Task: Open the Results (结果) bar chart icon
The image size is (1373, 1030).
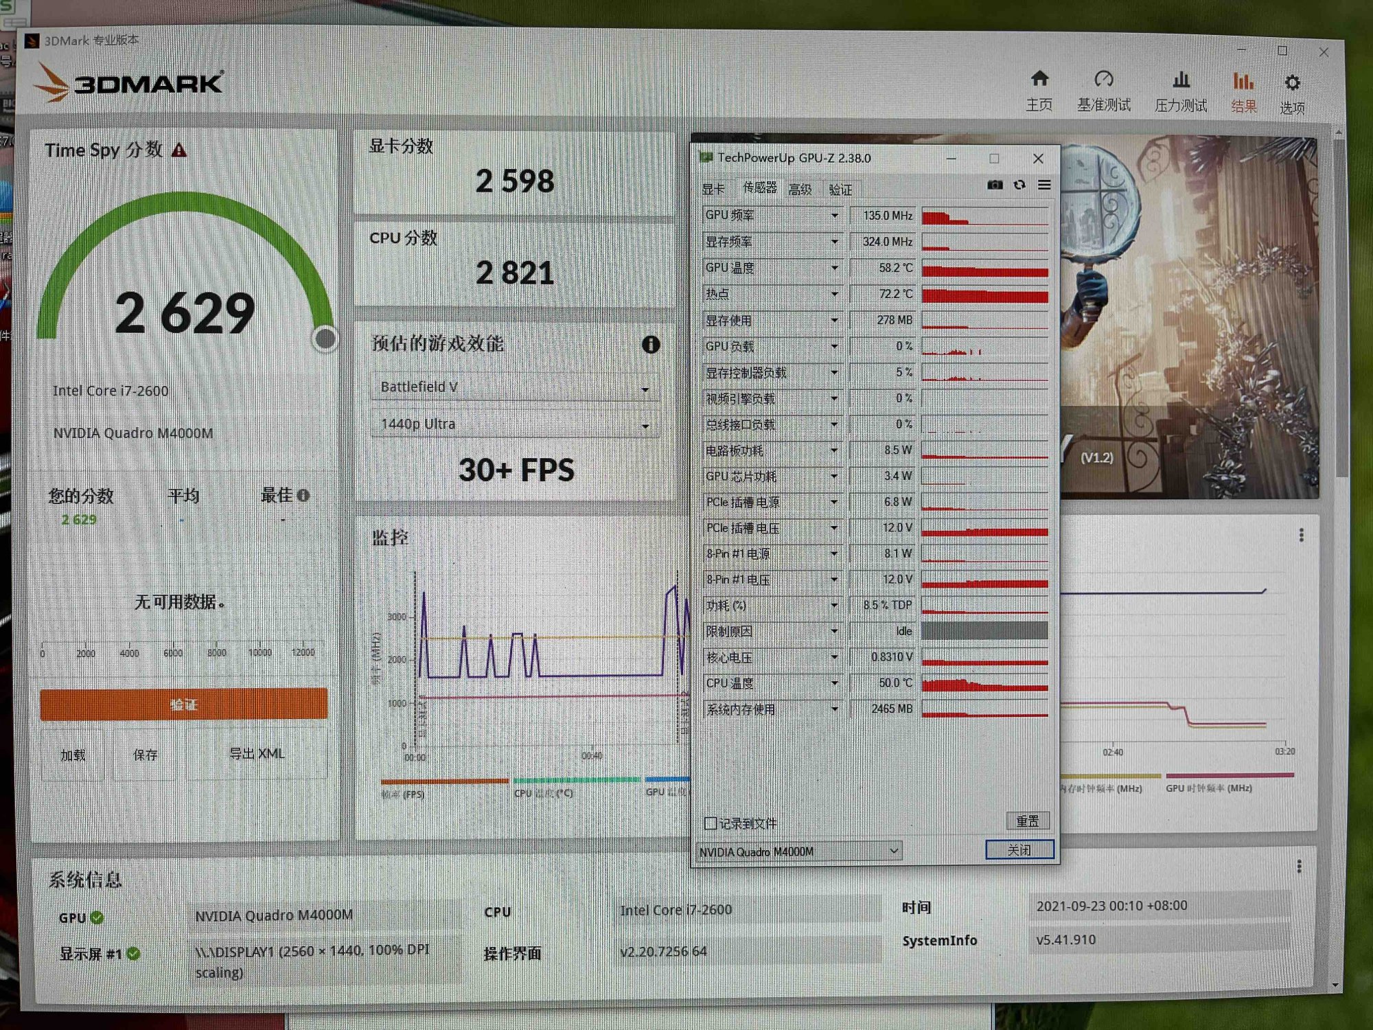Action: [x=1243, y=82]
